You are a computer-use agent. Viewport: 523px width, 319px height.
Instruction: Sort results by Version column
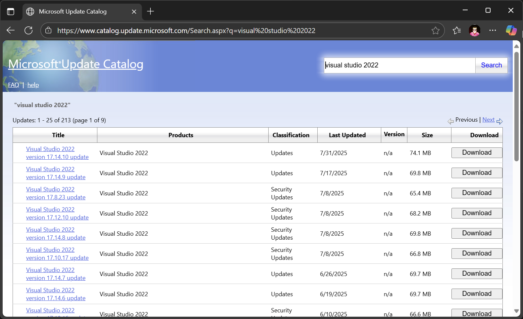[x=394, y=134]
